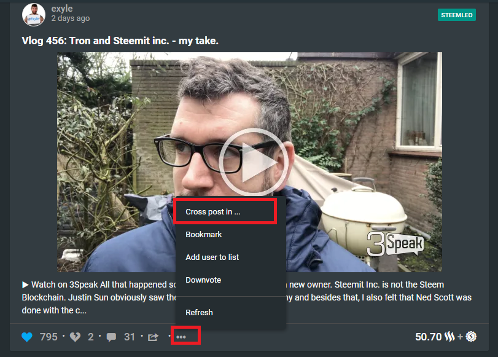Click the circular token icon beside payout
The width and height of the screenshot is (498, 357).
pyautogui.click(x=471, y=336)
